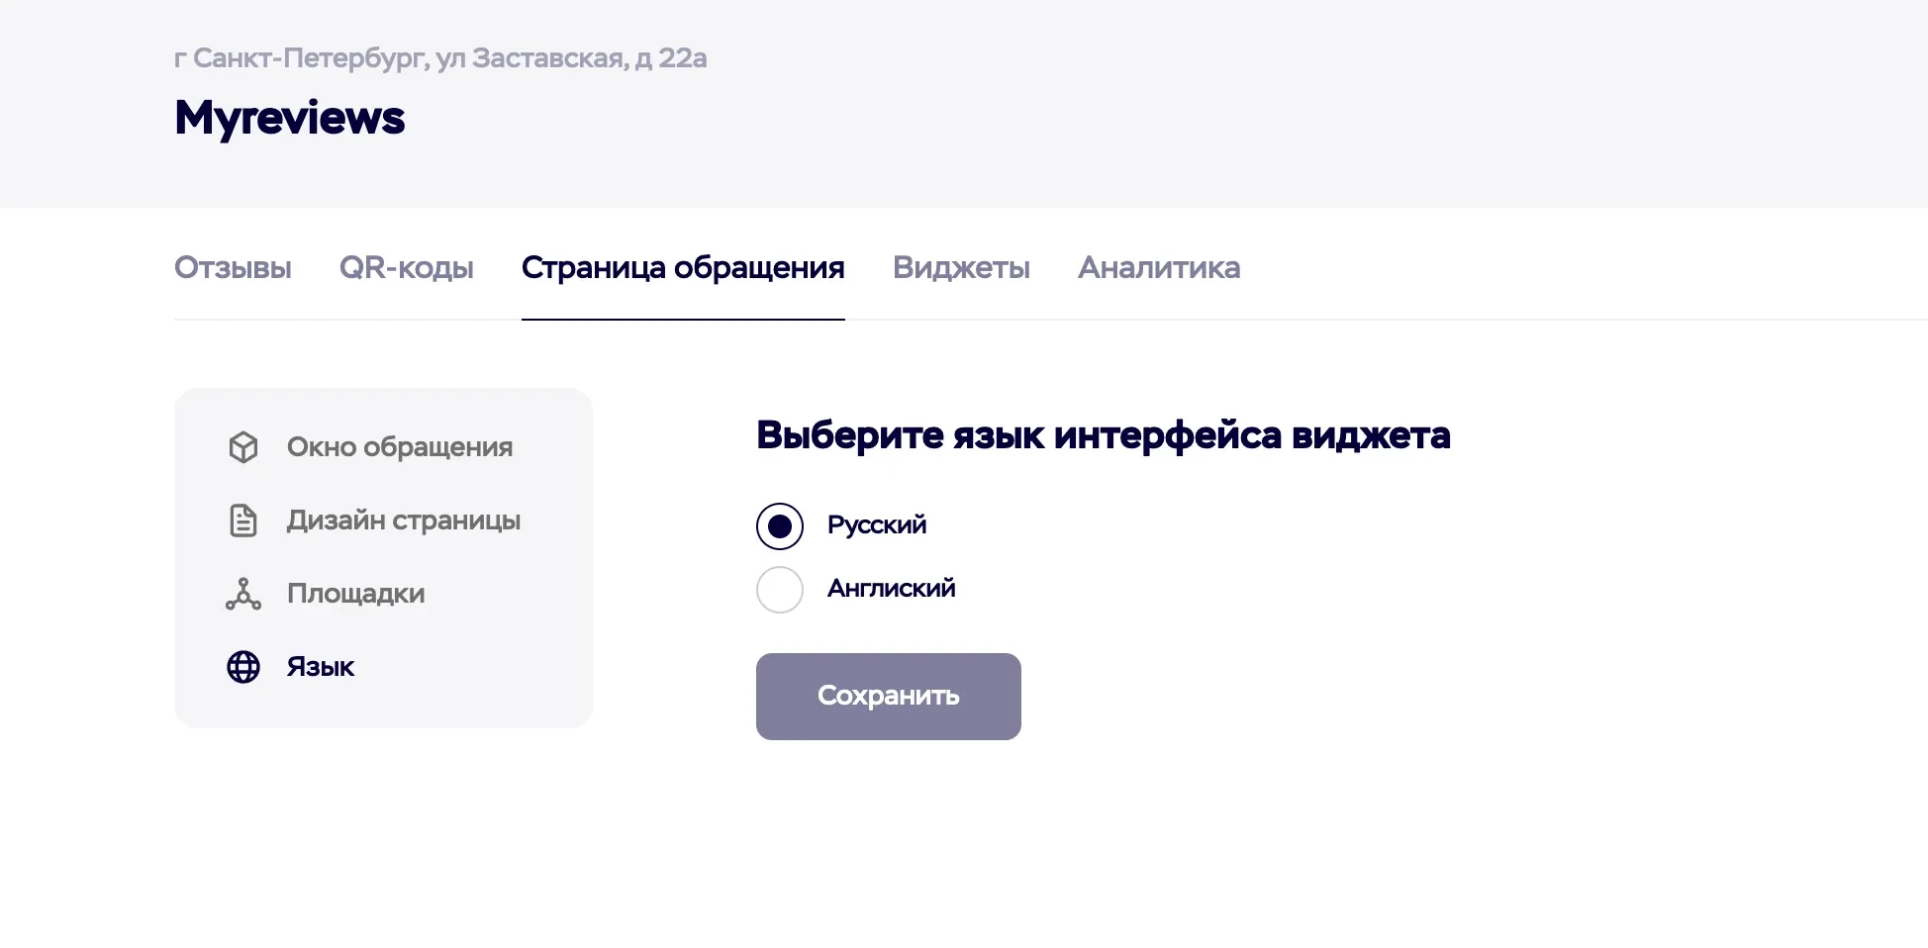This screenshot has width=1928, height=948.
Task: Click the network nodes icon beside Площадки
Action: pos(243,594)
